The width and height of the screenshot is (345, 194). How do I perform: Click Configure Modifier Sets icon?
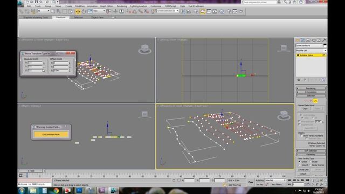pyautogui.click(x=323, y=80)
